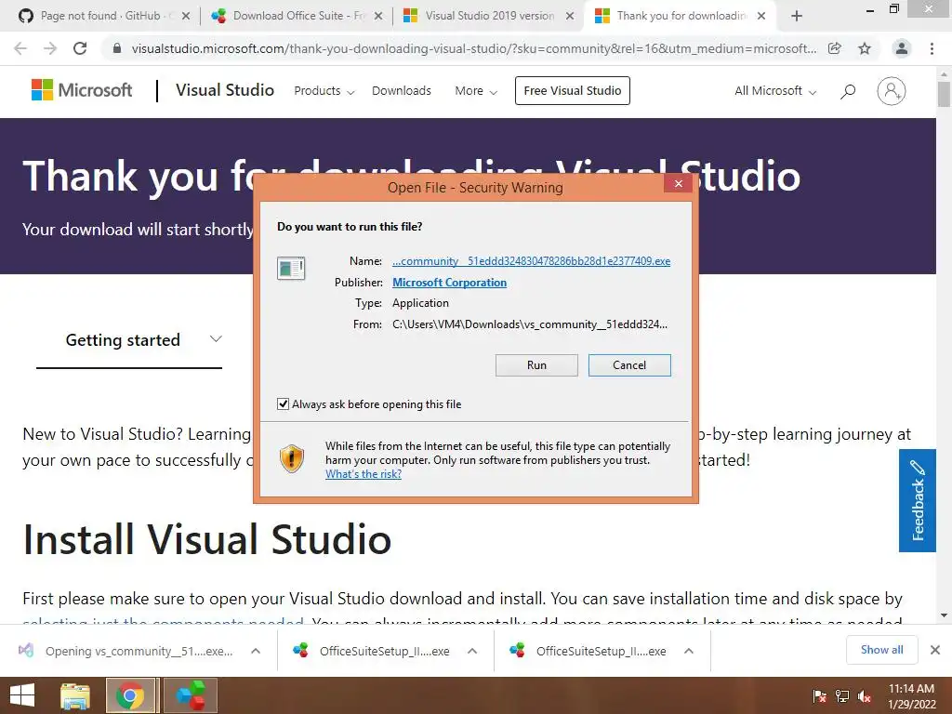Close the GitHub Page not found tab

click(x=186, y=16)
